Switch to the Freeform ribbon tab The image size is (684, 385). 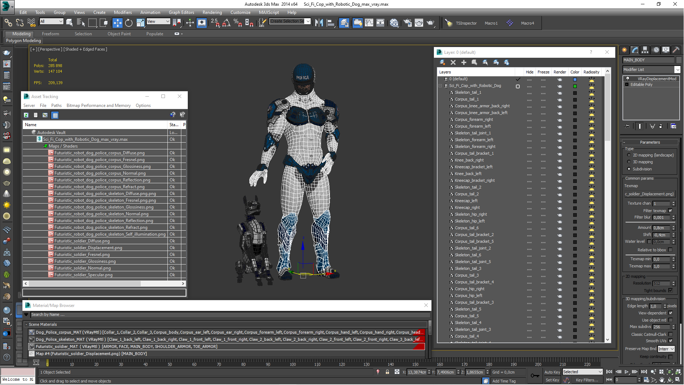pyautogui.click(x=50, y=34)
